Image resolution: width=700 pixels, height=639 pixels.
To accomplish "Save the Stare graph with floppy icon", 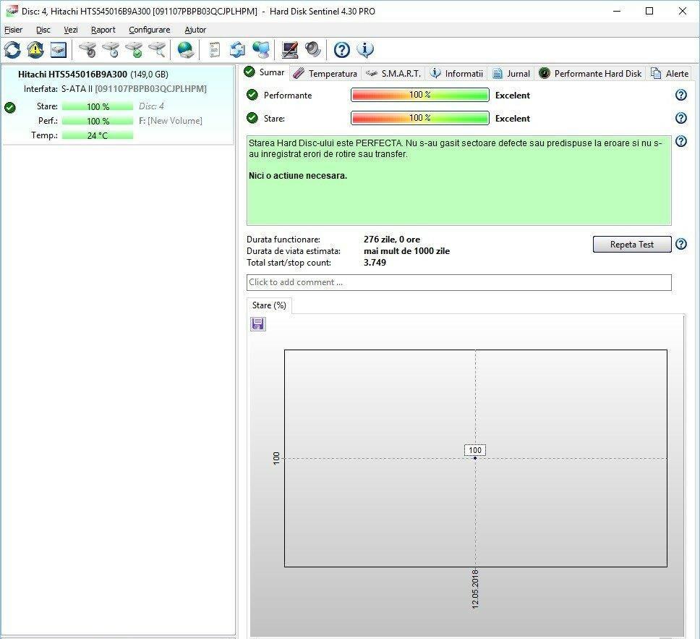I will pos(258,324).
